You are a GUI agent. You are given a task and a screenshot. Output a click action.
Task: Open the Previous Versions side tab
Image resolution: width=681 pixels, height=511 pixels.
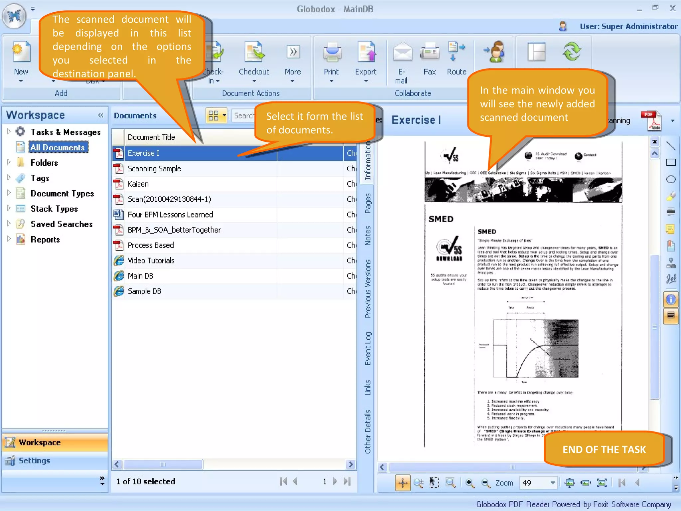[367, 288]
